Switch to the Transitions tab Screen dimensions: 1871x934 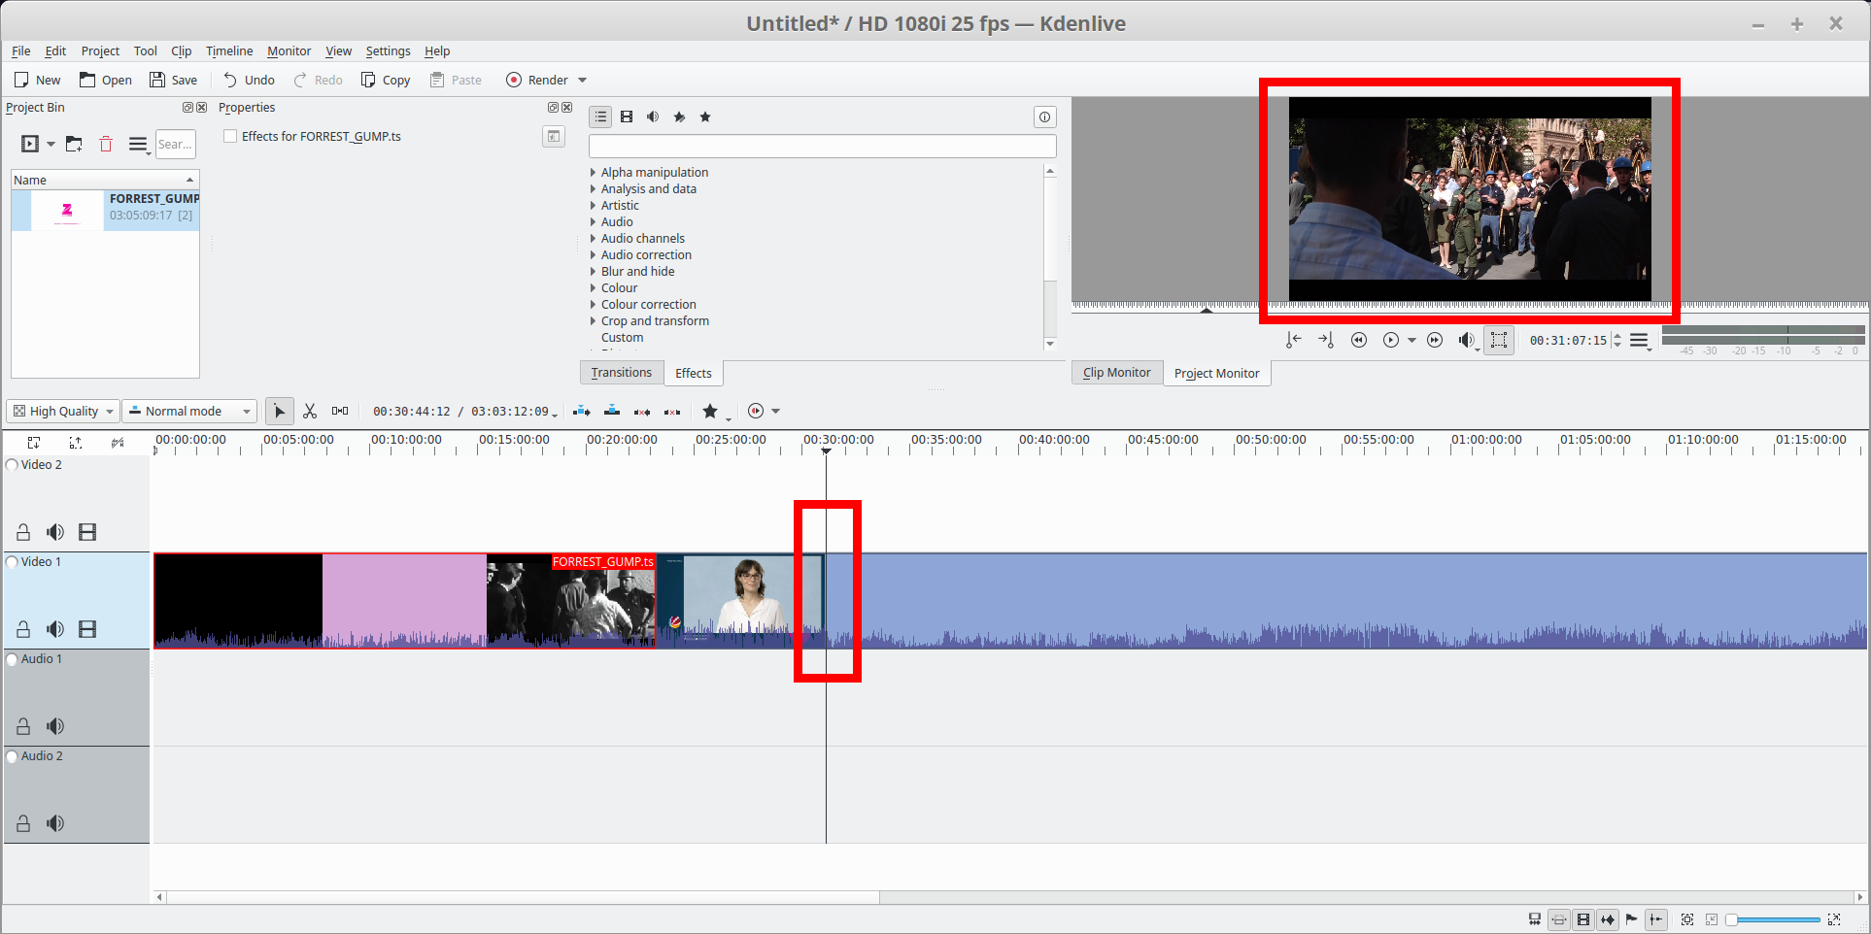coord(621,373)
